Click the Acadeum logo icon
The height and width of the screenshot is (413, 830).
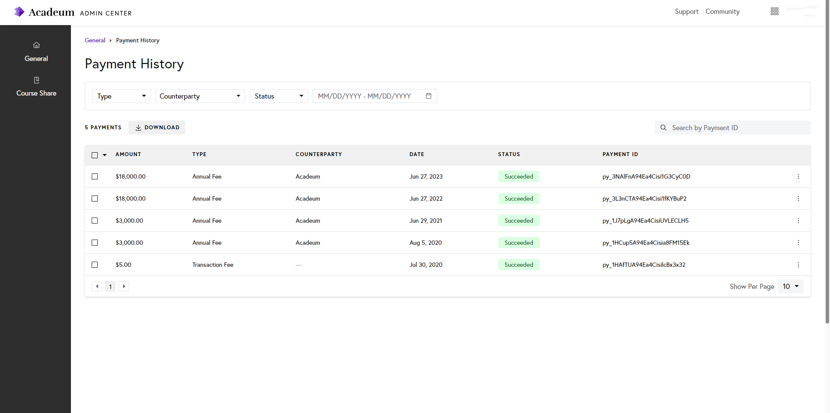tap(19, 12)
